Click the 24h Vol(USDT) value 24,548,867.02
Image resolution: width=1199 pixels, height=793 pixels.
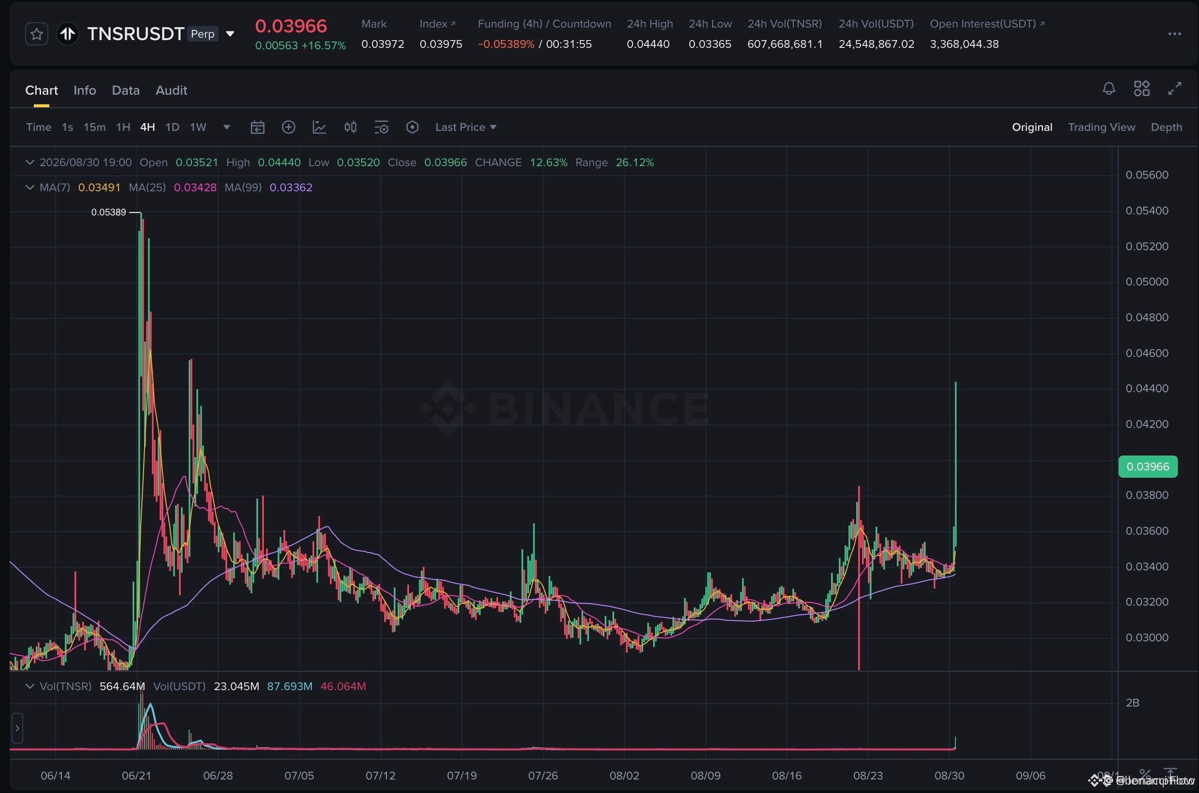coord(877,44)
